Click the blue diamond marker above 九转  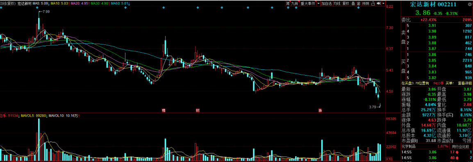(296, 7)
